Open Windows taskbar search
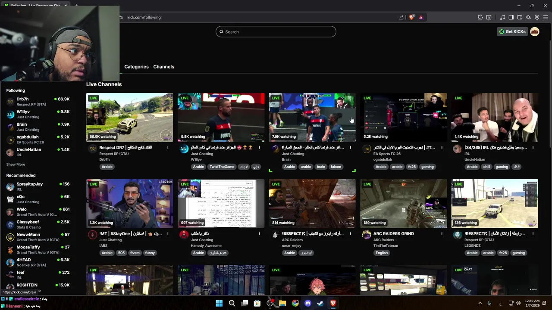The image size is (552, 310). [232, 303]
